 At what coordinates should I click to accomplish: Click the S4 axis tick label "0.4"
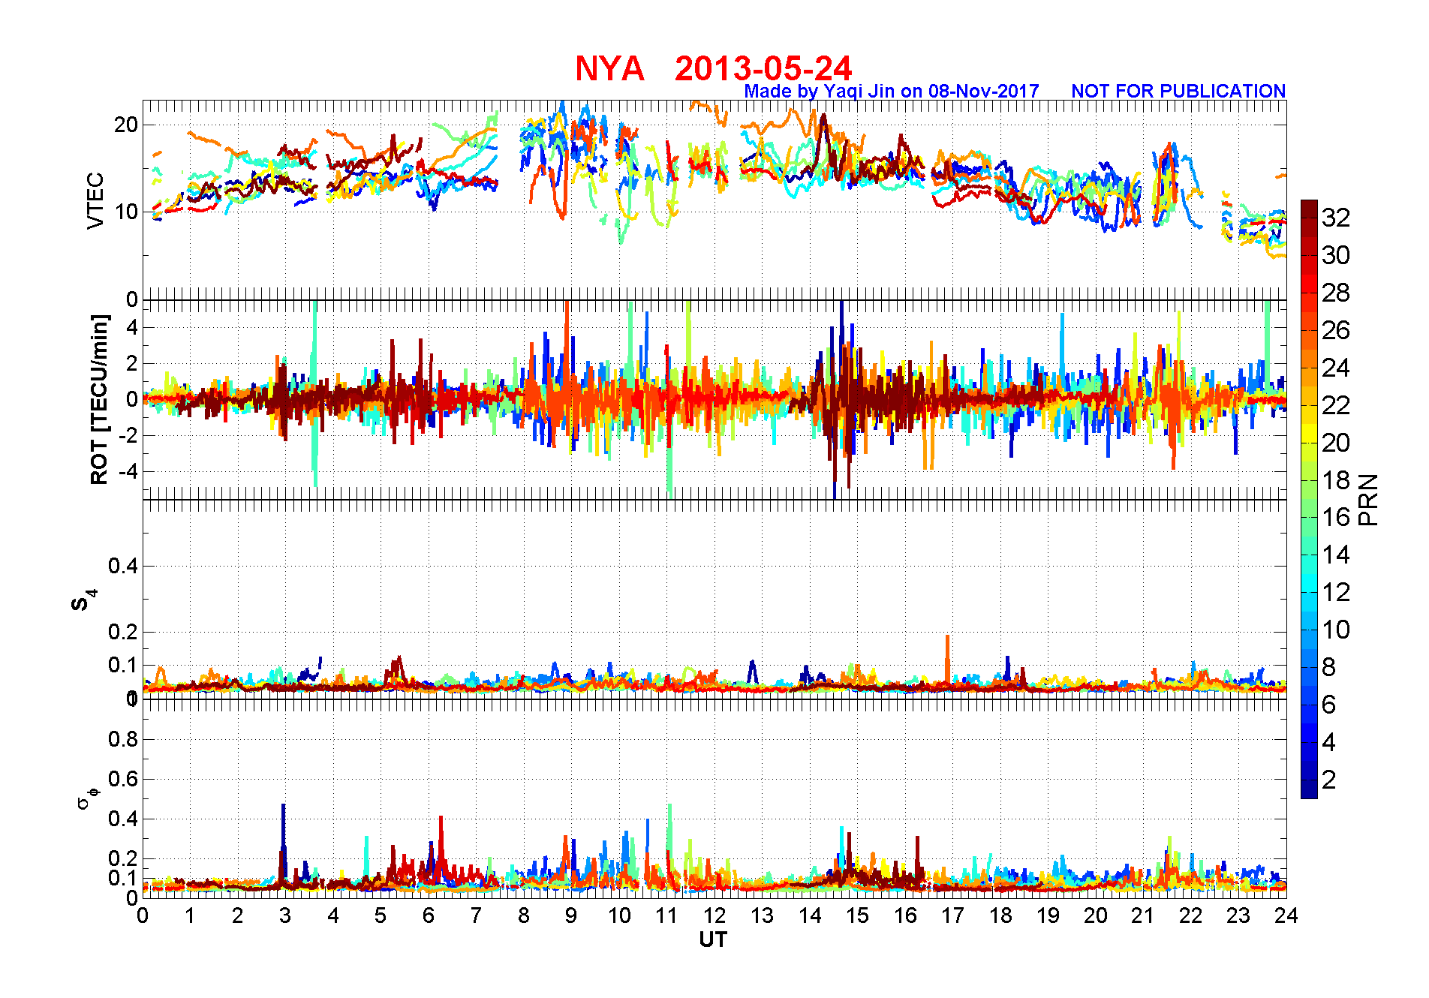coord(123,566)
